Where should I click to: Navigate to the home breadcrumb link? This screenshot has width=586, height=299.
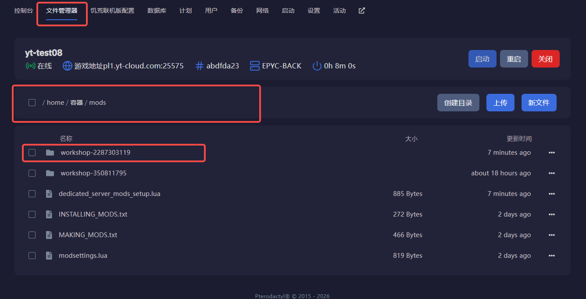coord(56,103)
